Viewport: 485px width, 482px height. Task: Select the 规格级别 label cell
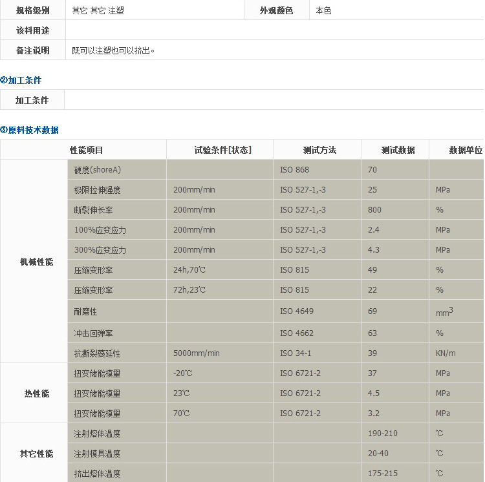[x=33, y=10]
